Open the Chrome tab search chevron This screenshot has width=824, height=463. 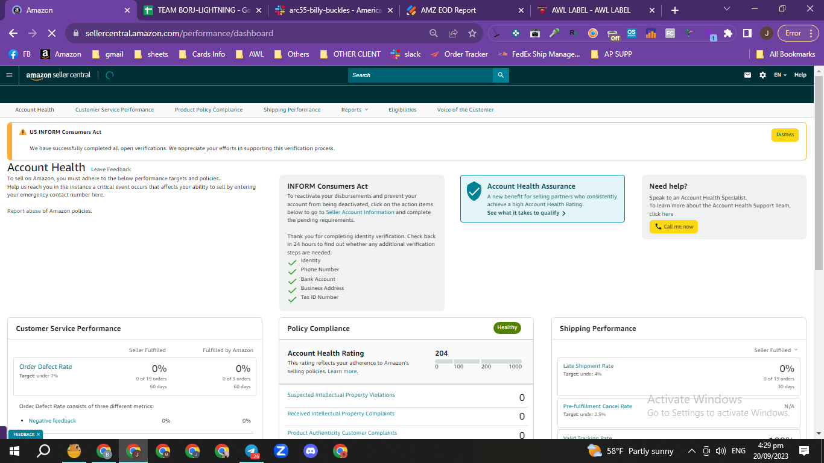coord(727,10)
